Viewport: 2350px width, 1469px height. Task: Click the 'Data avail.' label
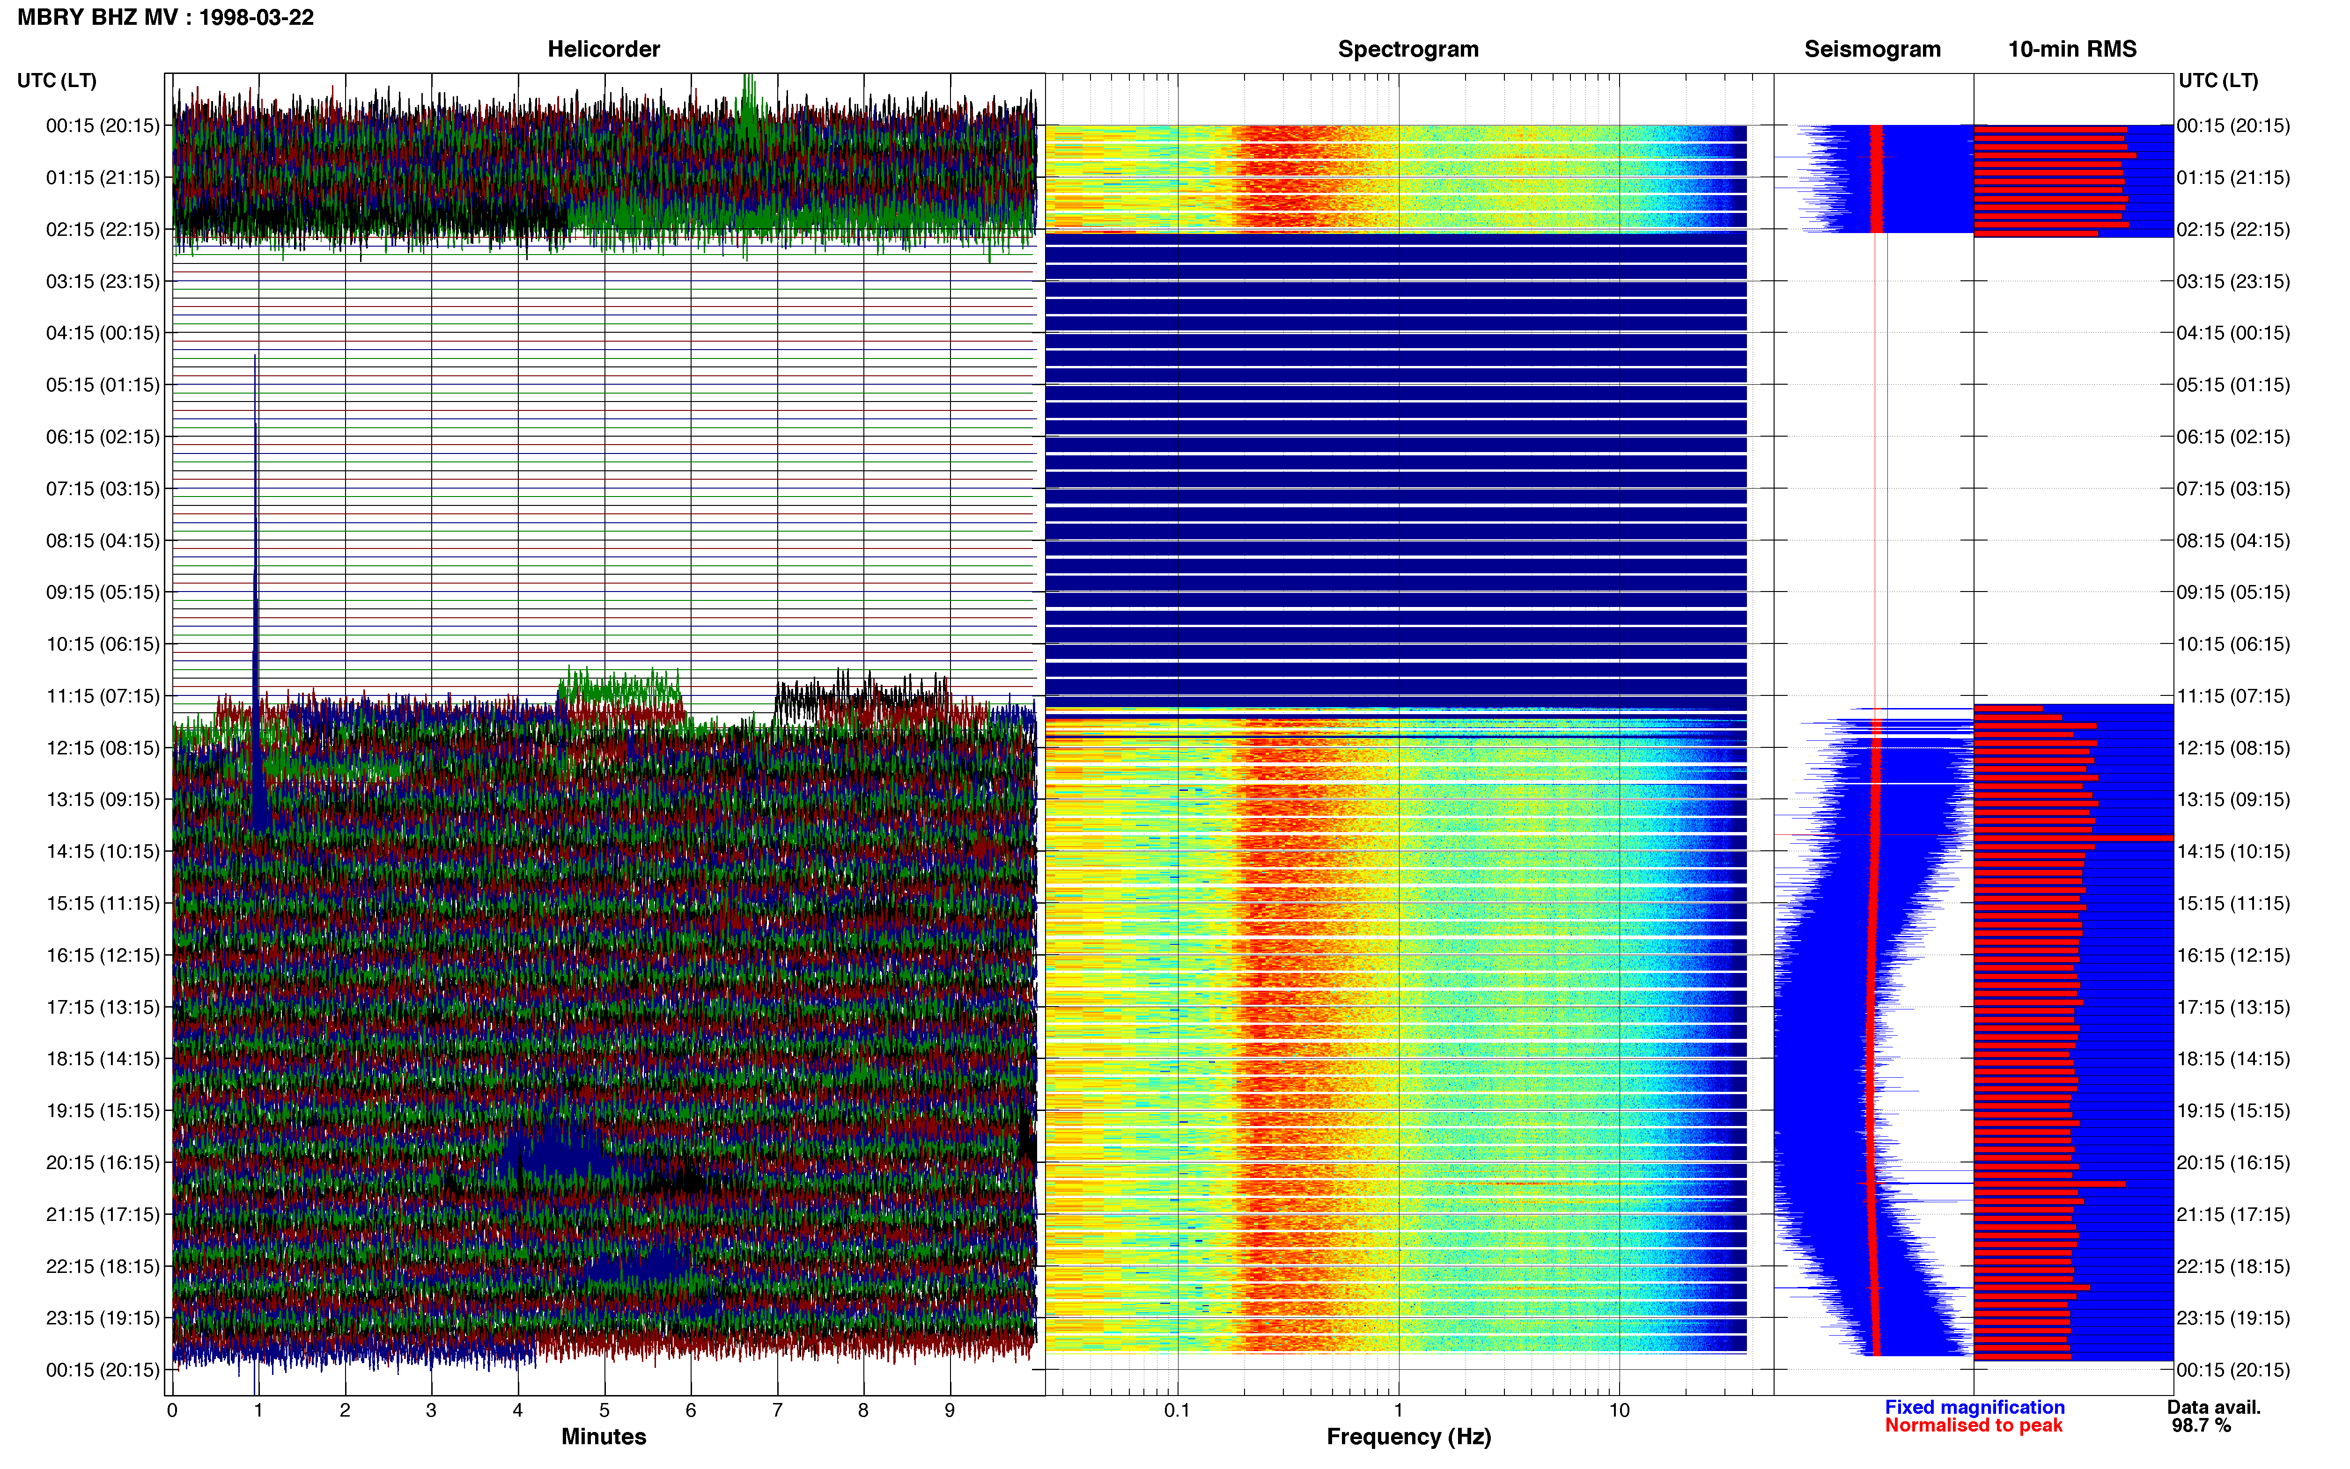tap(2214, 1408)
